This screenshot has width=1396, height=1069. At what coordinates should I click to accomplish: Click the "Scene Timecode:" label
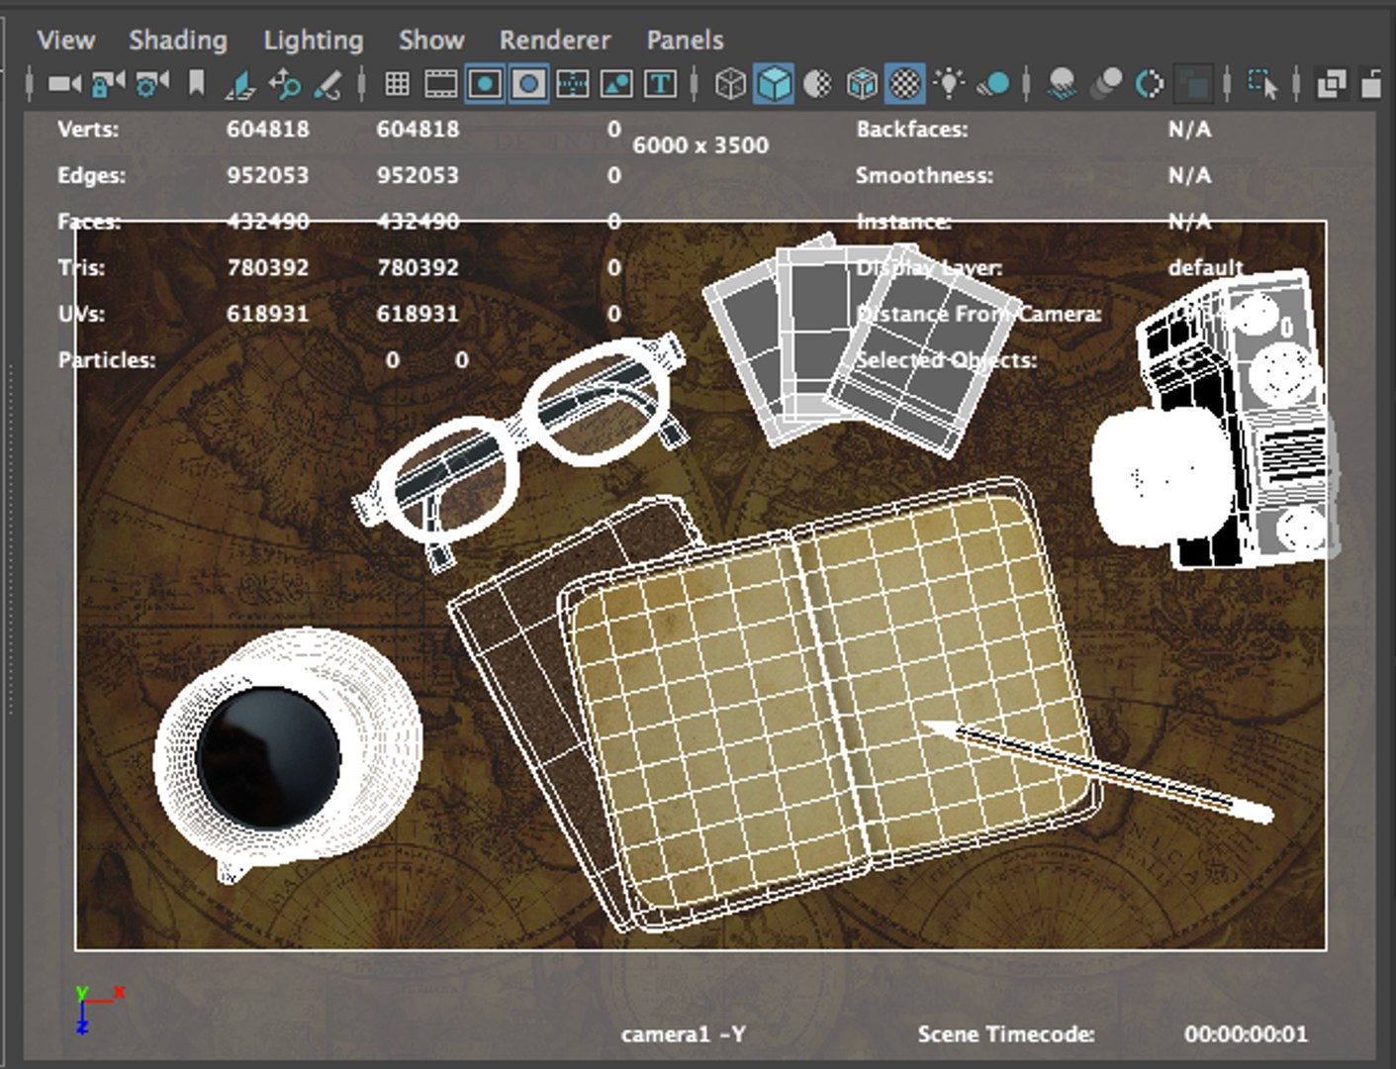[1006, 1034]
